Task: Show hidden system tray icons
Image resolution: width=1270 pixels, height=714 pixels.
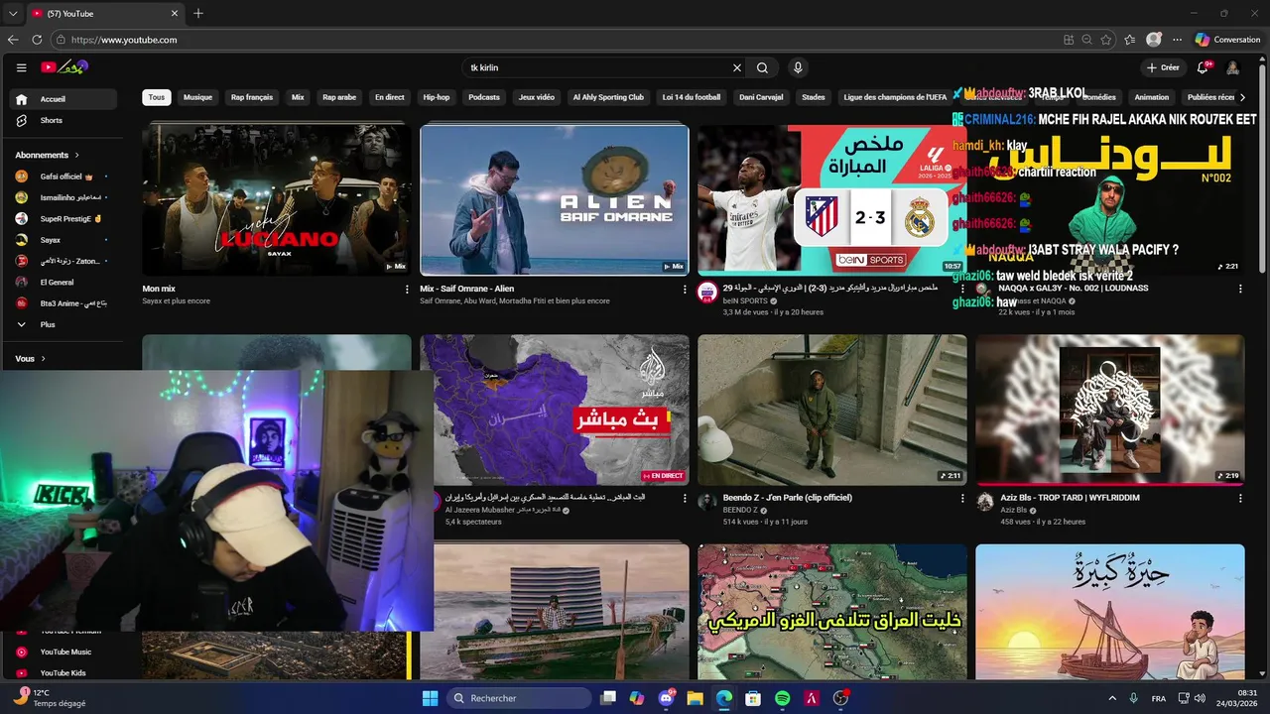Action: (x=1111, y=698)
